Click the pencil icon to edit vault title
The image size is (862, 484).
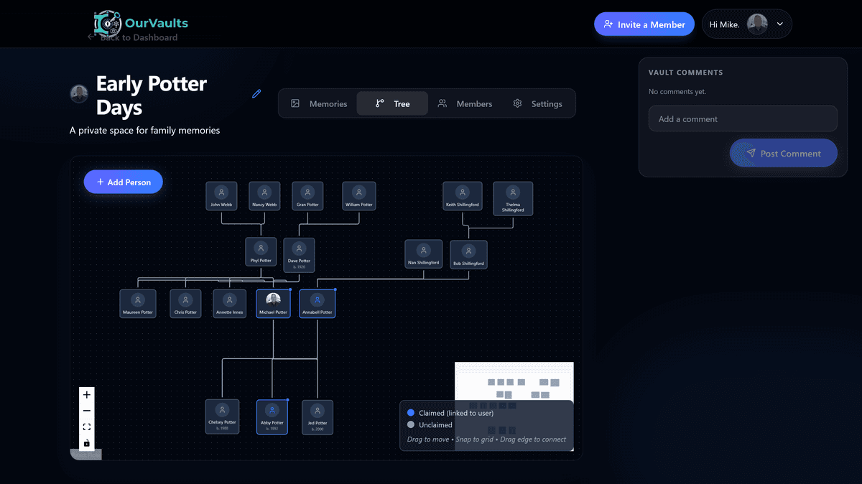256,93
